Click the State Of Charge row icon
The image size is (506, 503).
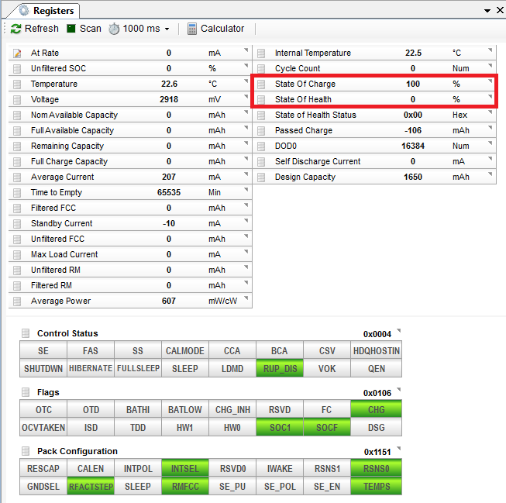[x=261, y=84]
